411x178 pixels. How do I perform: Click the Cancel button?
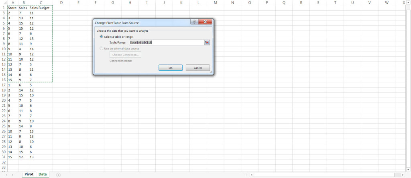(x=197, y=68)
